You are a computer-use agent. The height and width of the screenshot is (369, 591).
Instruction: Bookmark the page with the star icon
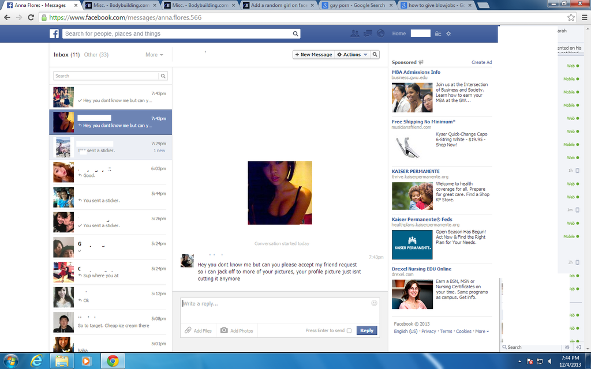pyautogui.click(x=571, y=17)
